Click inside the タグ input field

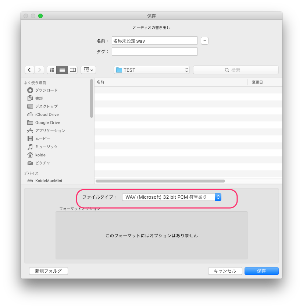click(154, 52)
